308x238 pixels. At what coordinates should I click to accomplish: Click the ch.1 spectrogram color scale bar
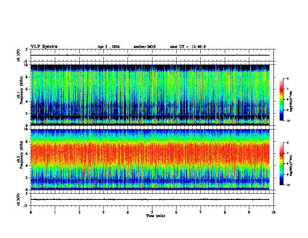(281, 100)
